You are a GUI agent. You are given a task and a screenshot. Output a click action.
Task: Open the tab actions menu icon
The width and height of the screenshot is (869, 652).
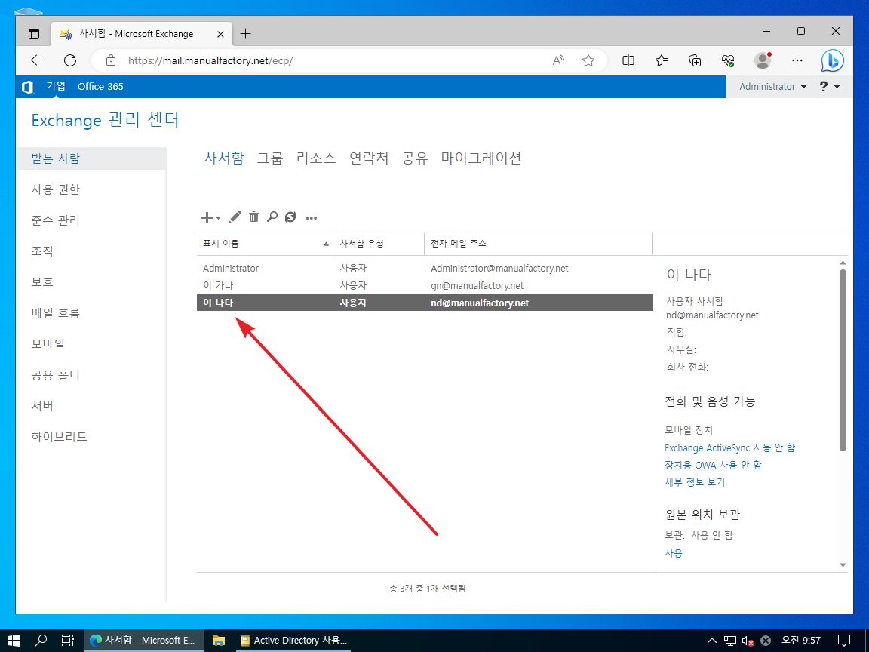35,34
